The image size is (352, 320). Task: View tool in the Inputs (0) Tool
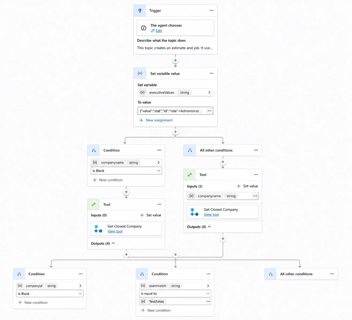pos(115,231)
